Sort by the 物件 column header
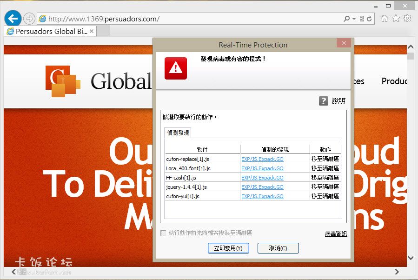The image size is (418, 280). pyautogui.click(x=202, y=149)
